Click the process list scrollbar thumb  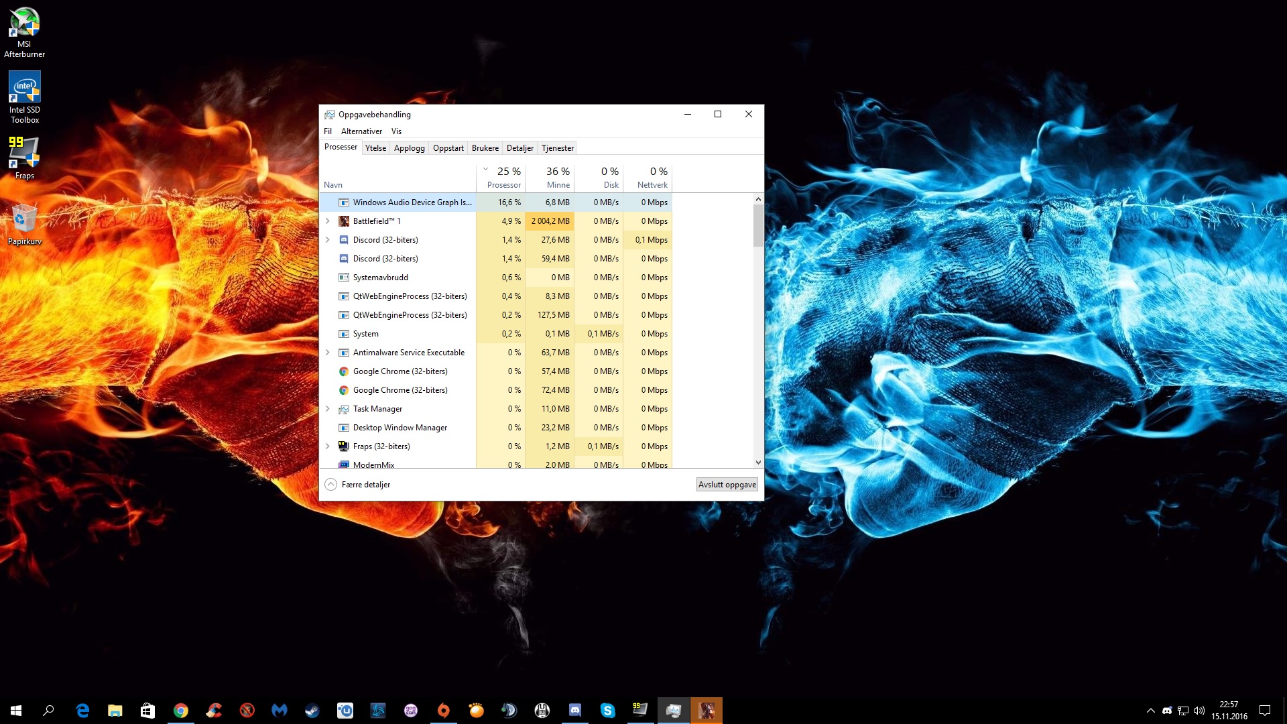pyautogui.click(x=758, y=225)
